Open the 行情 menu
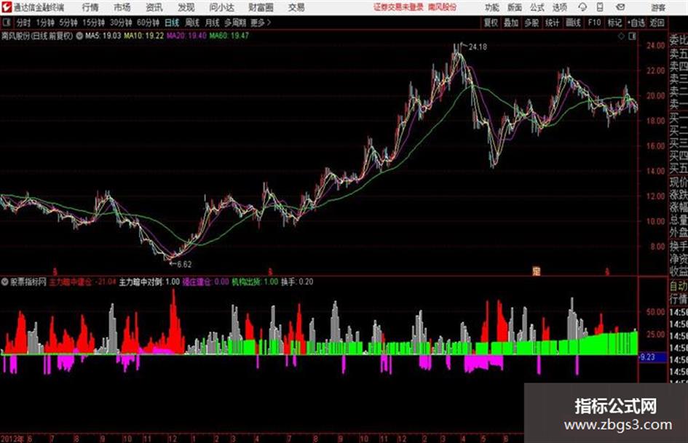 point(90,7)
